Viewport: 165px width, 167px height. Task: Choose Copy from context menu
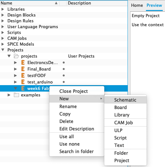[x=77, y=114]
